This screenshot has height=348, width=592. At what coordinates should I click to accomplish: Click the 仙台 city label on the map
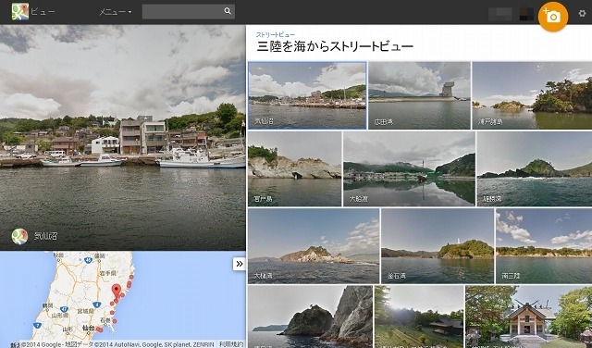pos(88,329)
